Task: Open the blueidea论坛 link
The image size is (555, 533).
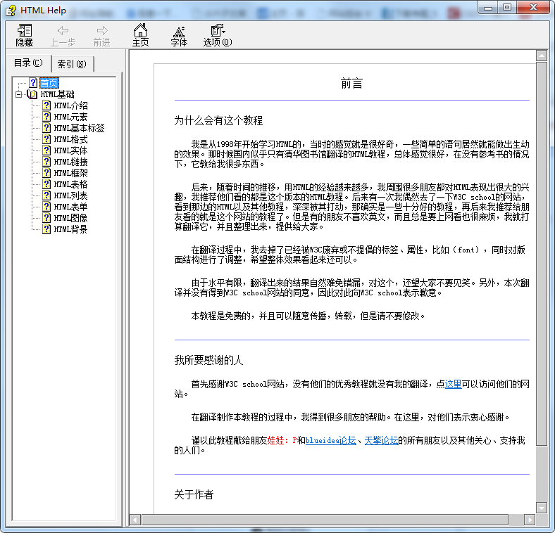Action: pyautogui.click(x=331, y=440)
